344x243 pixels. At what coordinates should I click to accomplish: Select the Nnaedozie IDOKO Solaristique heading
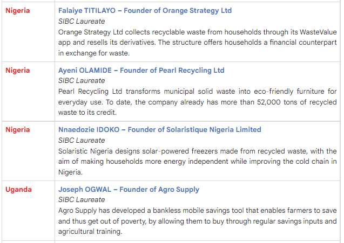159,129
